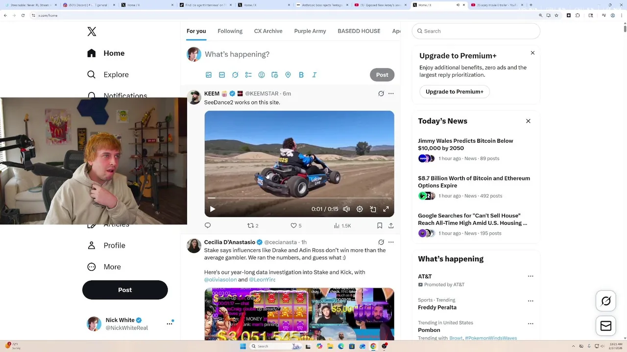Screen dimensions: 627x352
Task: View analytics showing 1.5K views
Action: click(x=342, y=225)
